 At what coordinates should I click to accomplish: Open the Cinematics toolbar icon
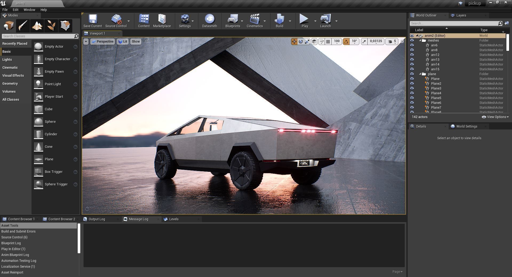click(x=255, y=21)
